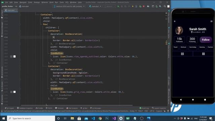This screenshot has width=215, height=121.
Task: Tap Sarah Smith's profile picture
Action: click(x=179, y=30)
